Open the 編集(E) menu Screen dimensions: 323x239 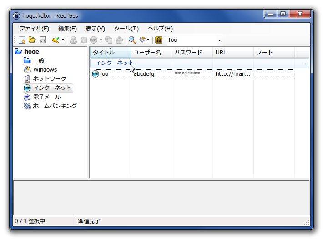point(68,29)
